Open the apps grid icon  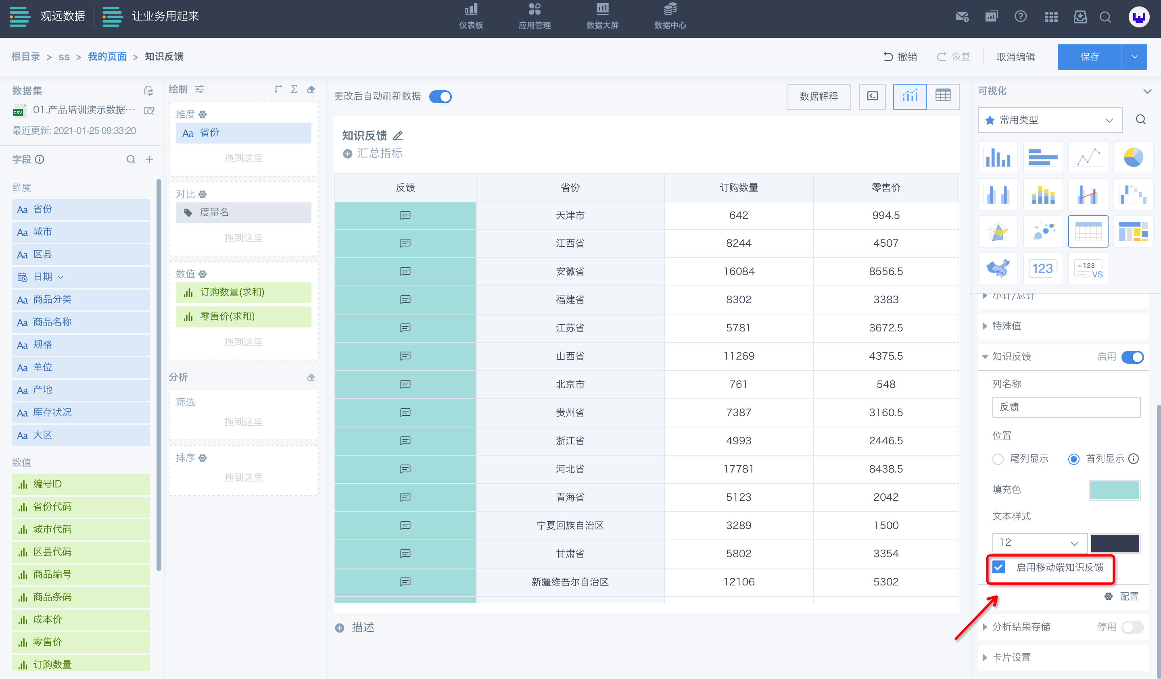[1051, 17]
